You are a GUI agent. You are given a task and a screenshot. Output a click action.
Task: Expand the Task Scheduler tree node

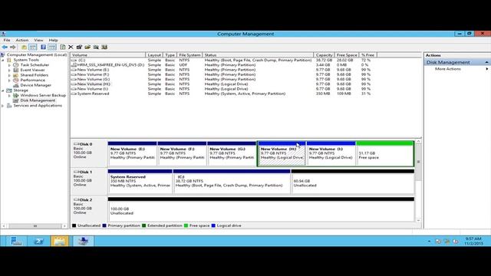point(9,64)
